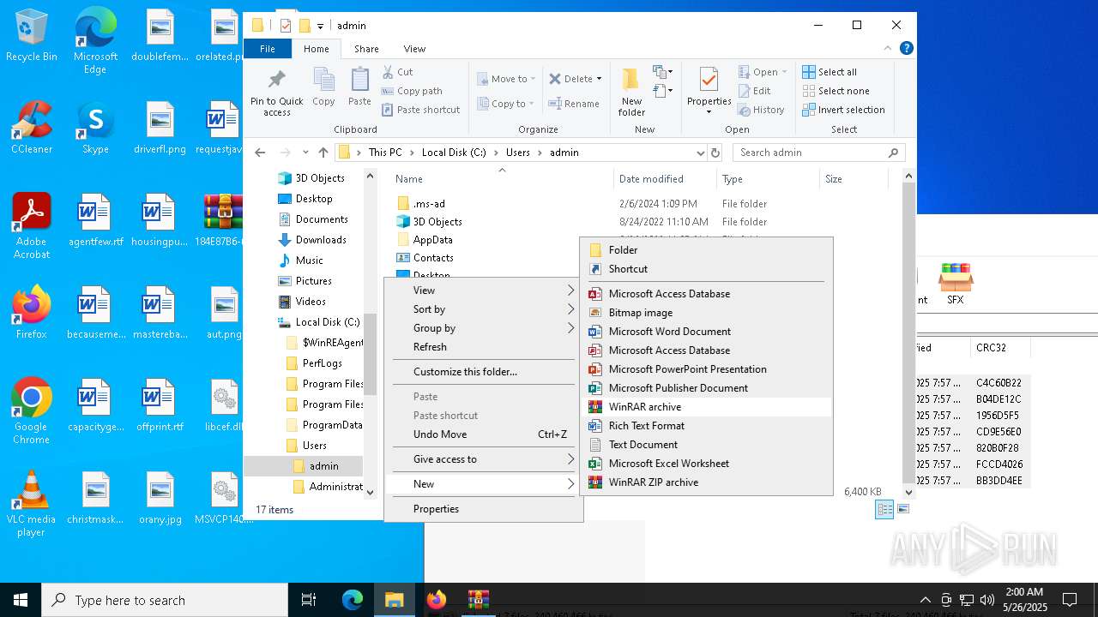Click Select none in the ribbon
Image resolution: width=1098 pixels, height=617 pixels.
click(x=836, y=91)
